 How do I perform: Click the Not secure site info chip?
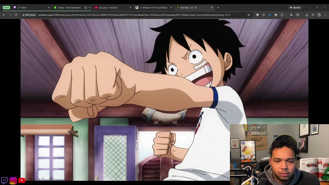click(x=29, y=15)
